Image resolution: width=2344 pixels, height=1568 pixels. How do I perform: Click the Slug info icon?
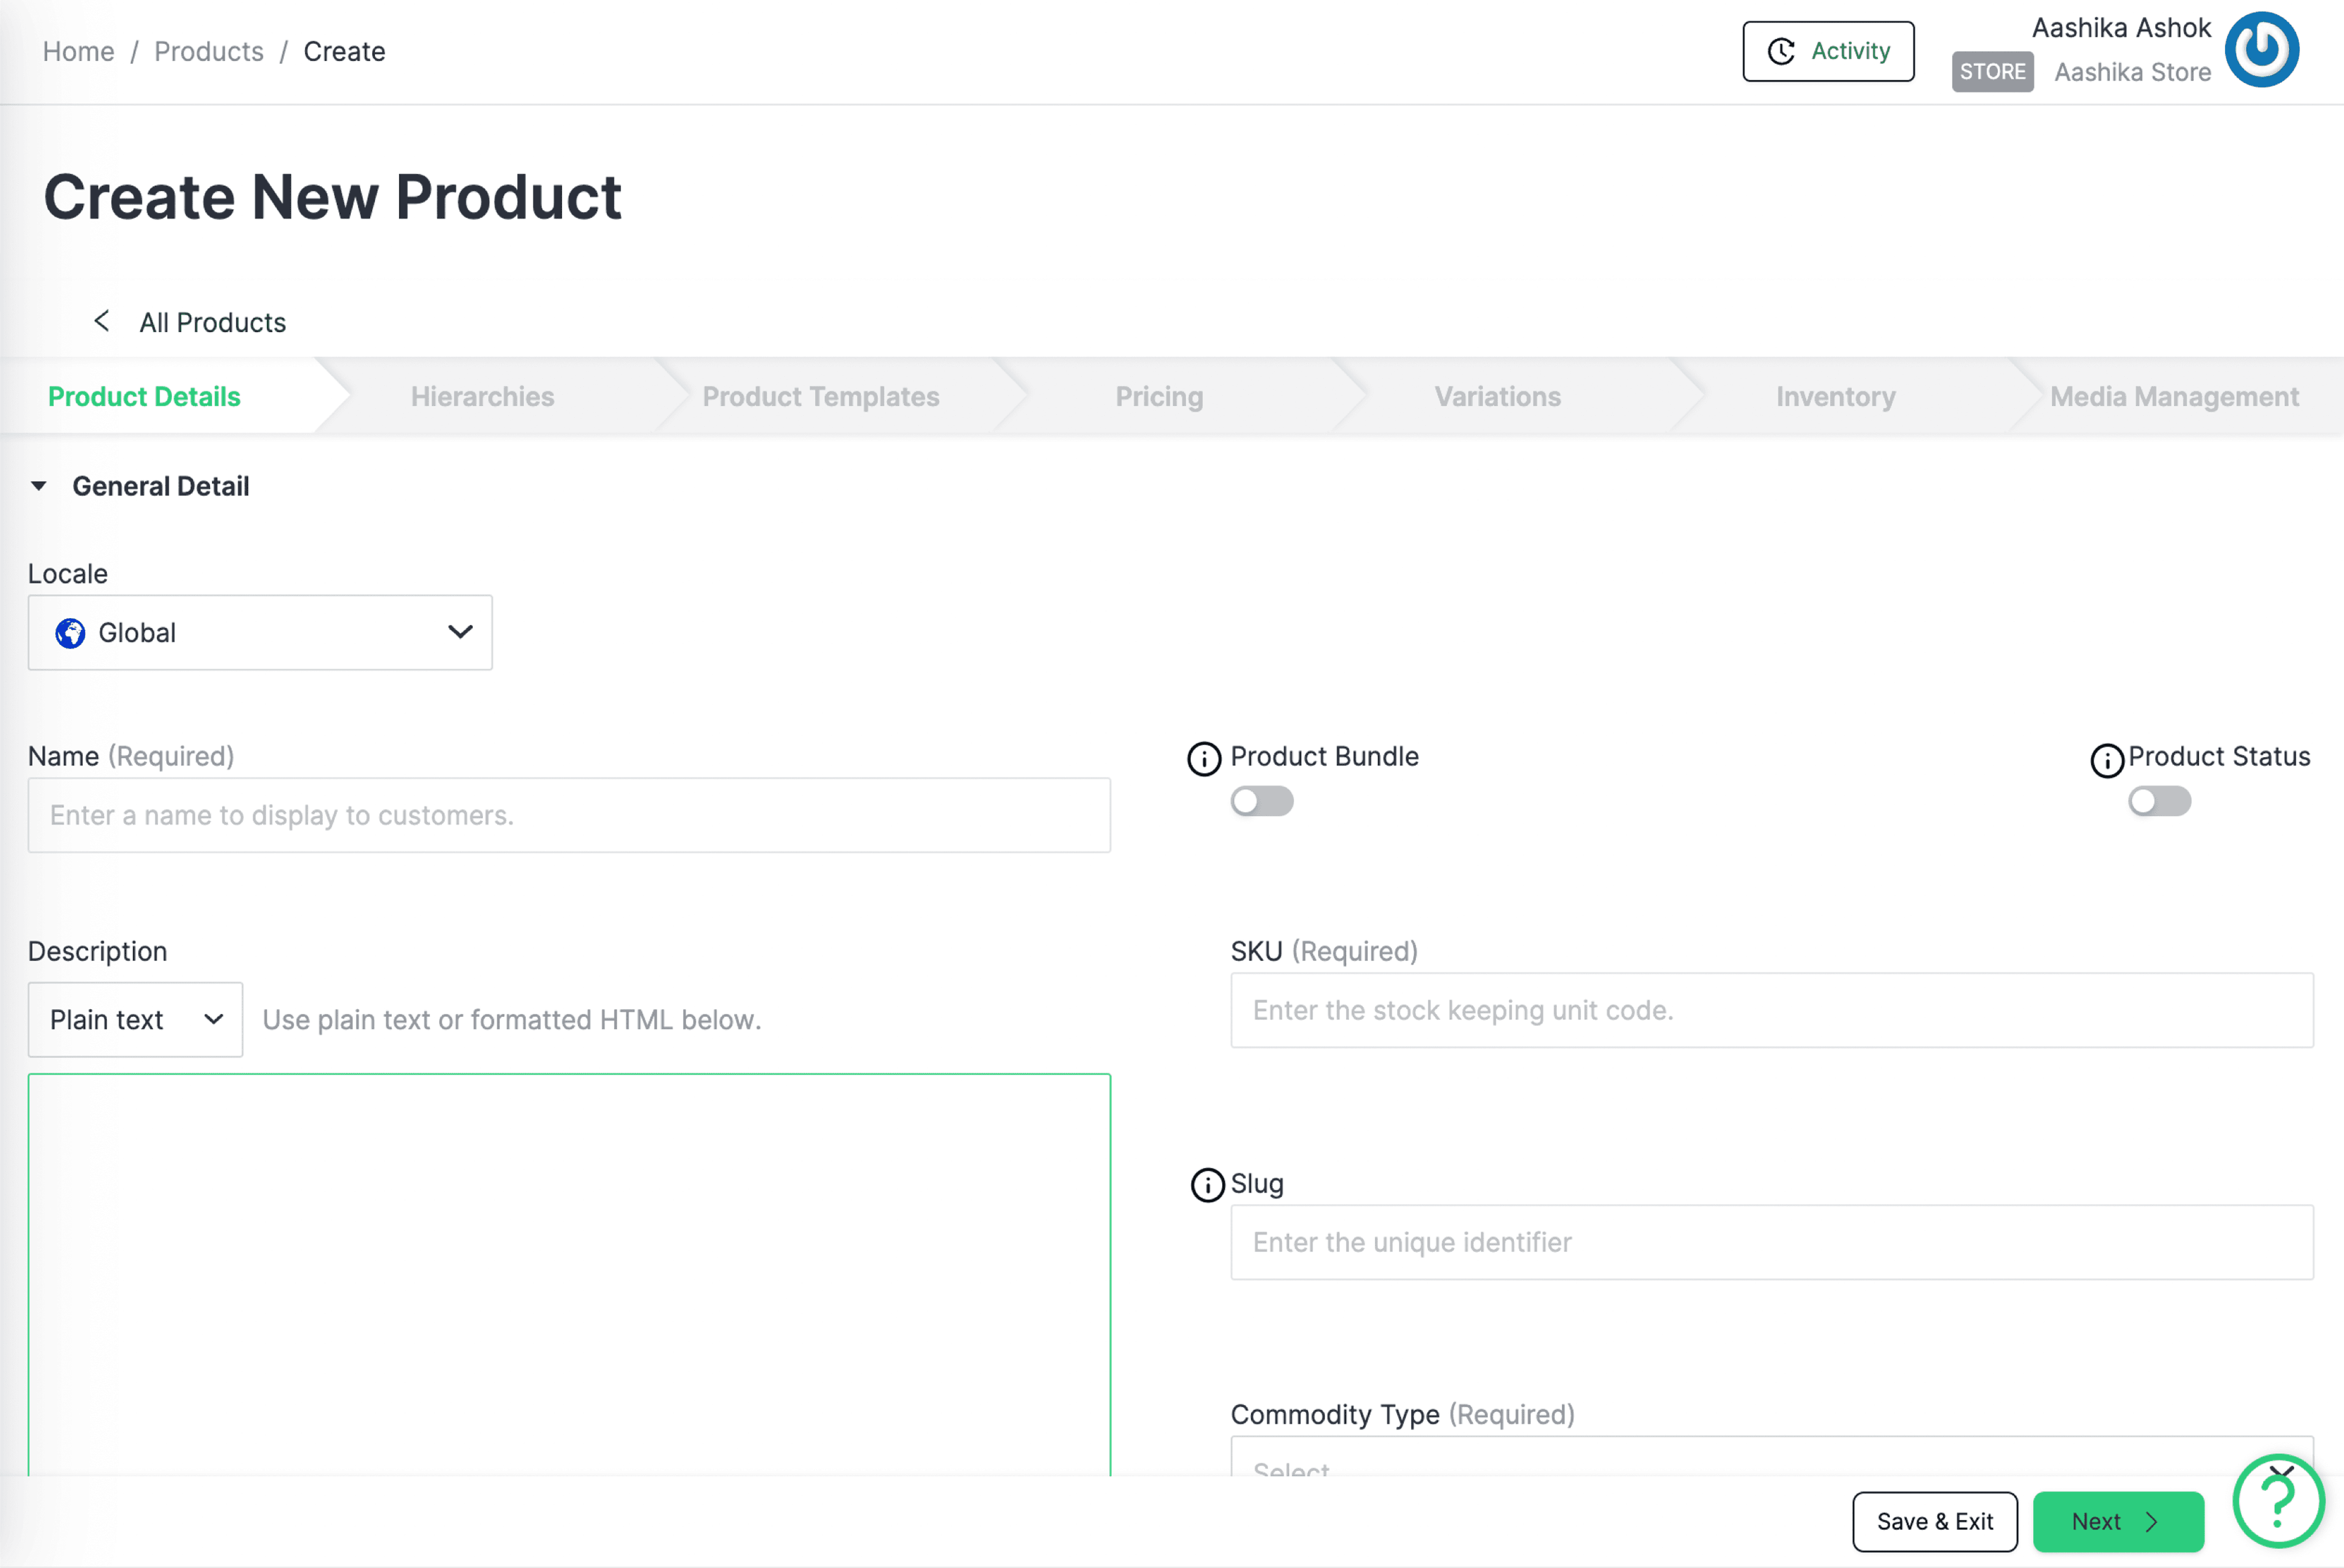pos(1207,1185)
